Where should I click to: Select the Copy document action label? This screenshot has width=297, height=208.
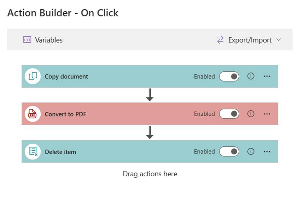click(x=66, y=77)
